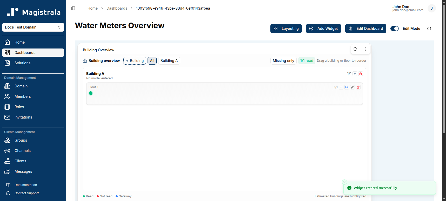Click the Edit Dashboard button
Image resolution: width=446 pixels, height=201 pixels.
pos(366,29)
